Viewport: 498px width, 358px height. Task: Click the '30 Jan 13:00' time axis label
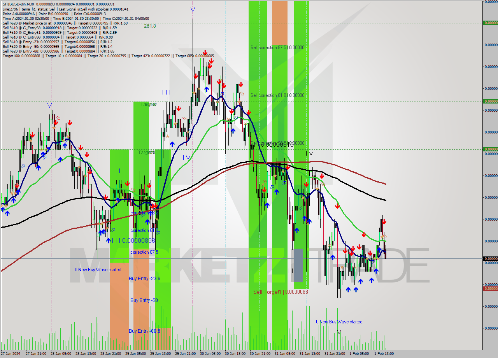[x=235, y=354]
